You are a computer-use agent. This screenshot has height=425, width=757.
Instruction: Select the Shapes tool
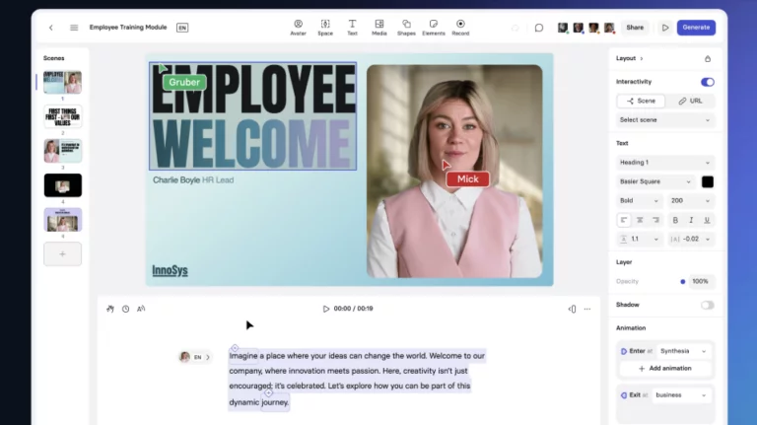click(406, 27)
